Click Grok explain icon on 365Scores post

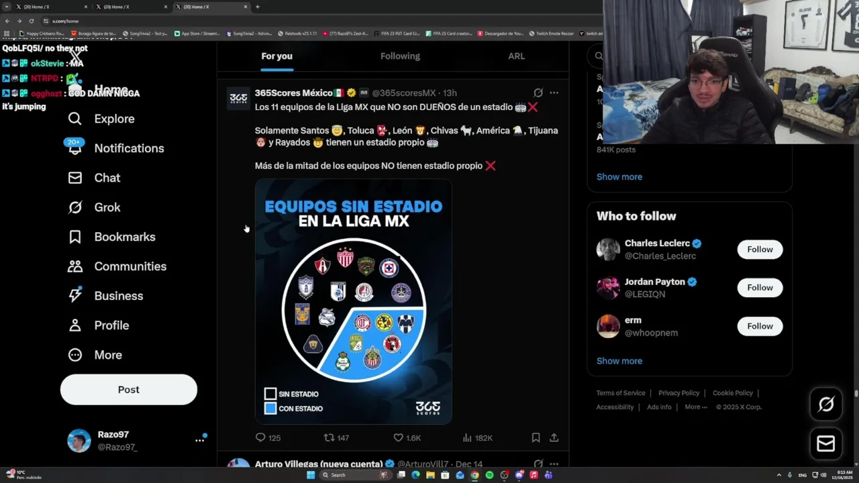pos(538,93)
